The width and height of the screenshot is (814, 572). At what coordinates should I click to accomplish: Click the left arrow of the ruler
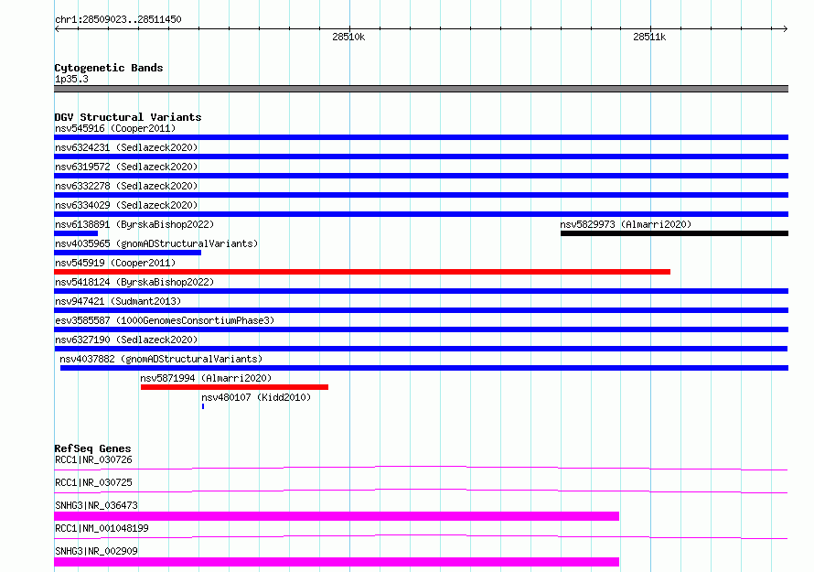pyautogui.click(x=57, y=28)
